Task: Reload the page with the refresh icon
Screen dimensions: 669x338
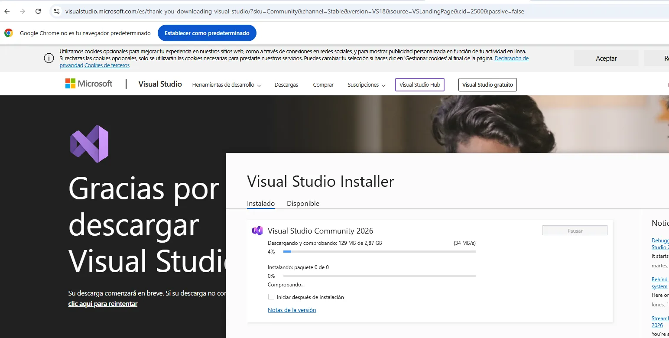Action: 38,11
